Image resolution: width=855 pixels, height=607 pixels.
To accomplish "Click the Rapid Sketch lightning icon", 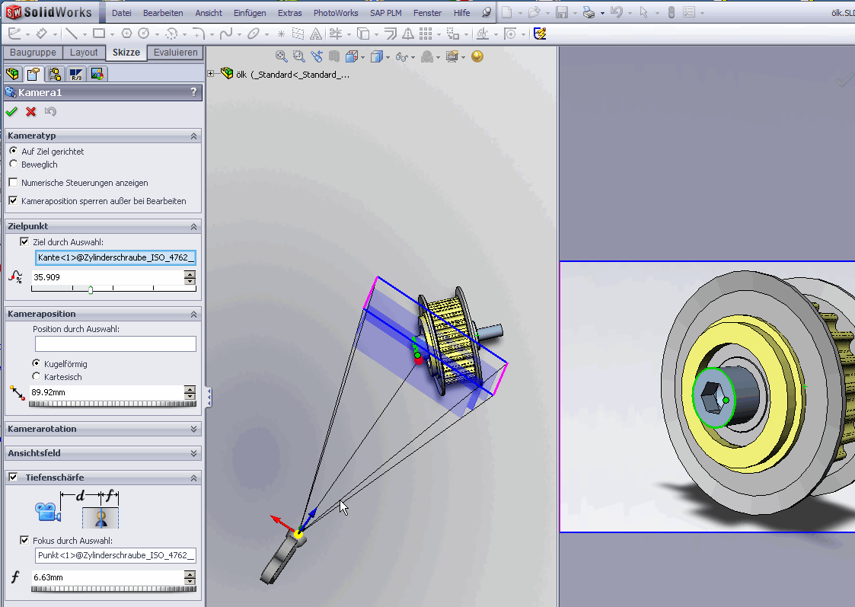I will [x=540, y=34].
